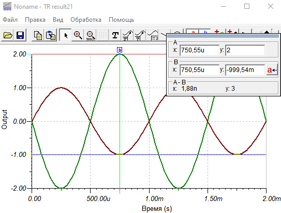This screenshot has width=281, height=213.
Task: Copy the graph to the clipboard
Action: 38,35
